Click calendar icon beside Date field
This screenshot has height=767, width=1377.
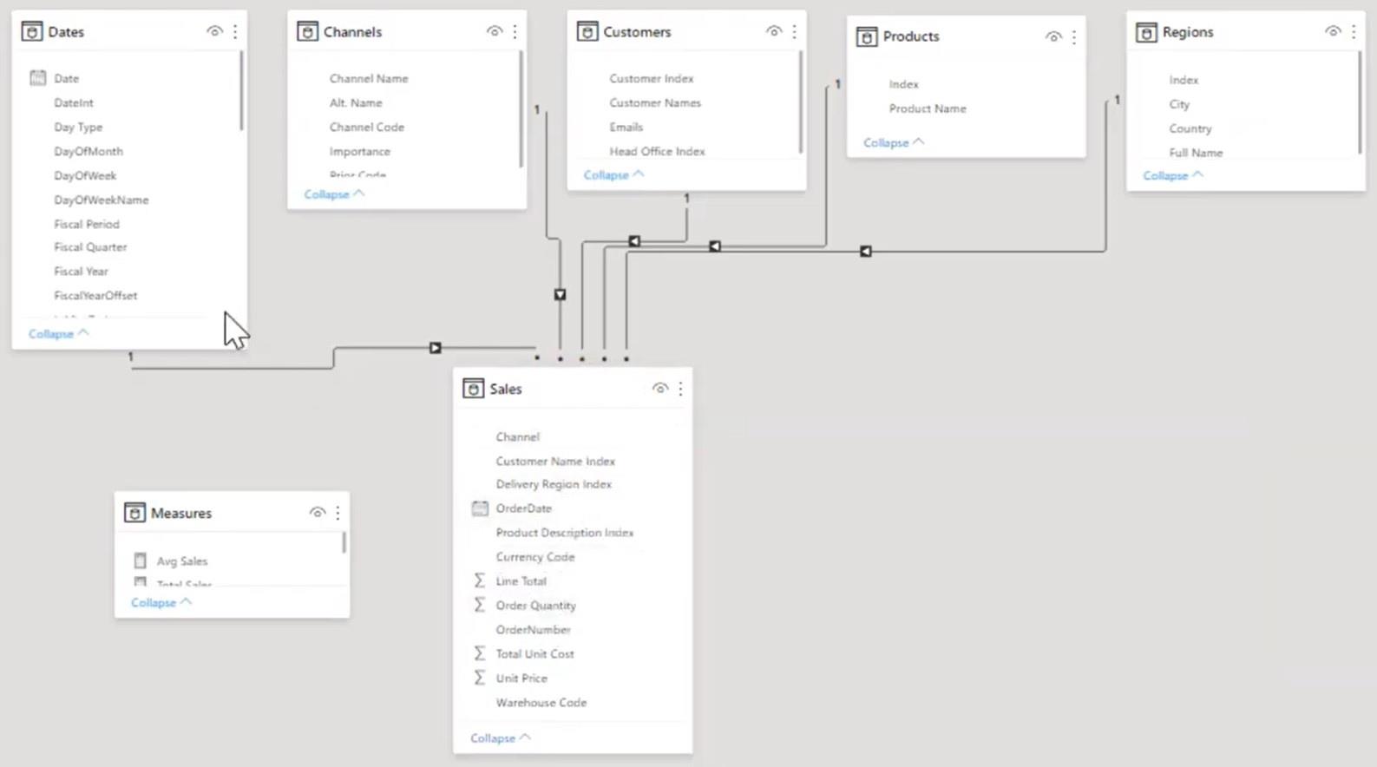(x=37, y=78)
